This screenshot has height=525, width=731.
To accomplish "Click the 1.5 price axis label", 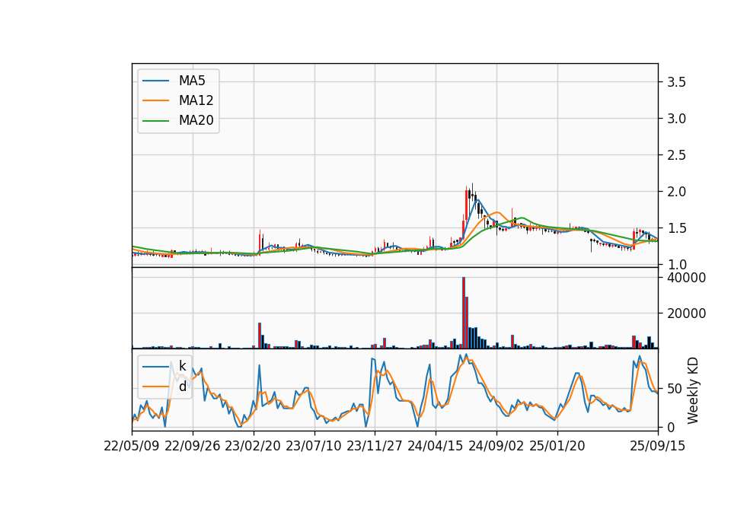I will tap(676, 228).
